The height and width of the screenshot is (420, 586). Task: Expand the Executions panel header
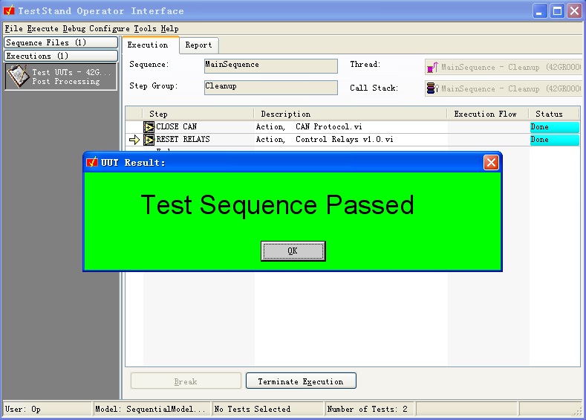(61, 56)
